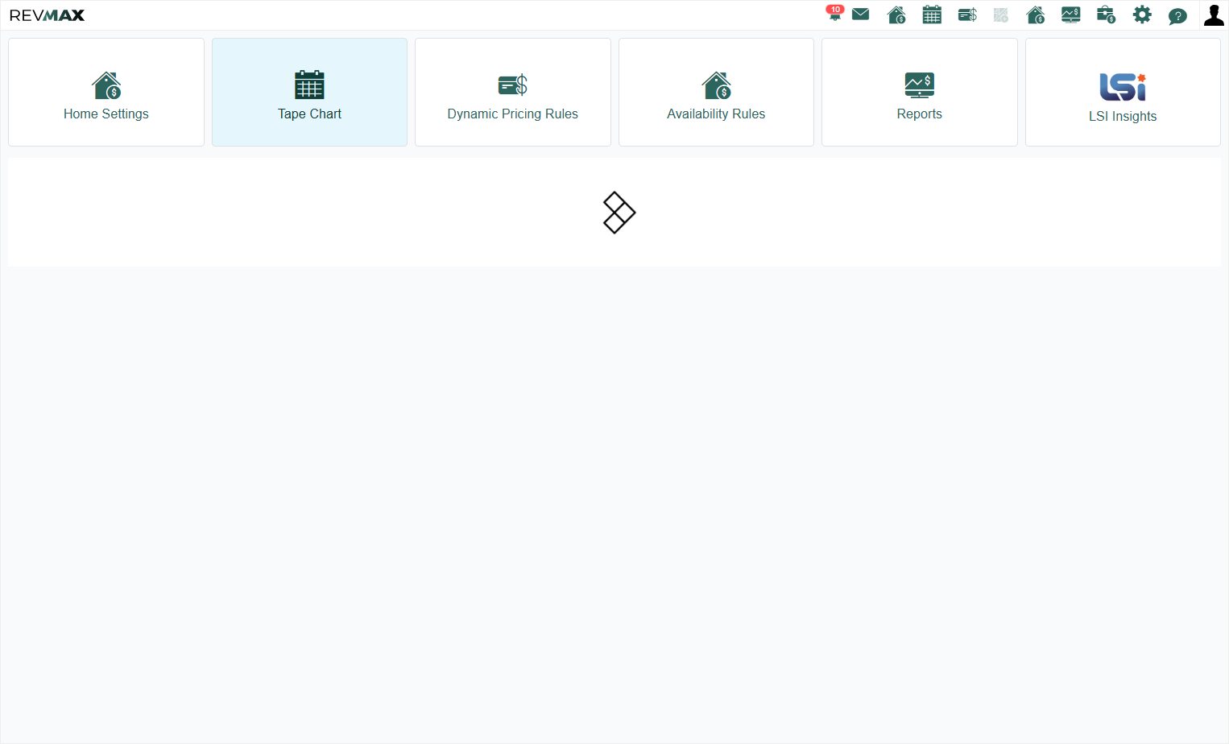
Task: Open the Home Settings card
Action: (x=106, y=92)
